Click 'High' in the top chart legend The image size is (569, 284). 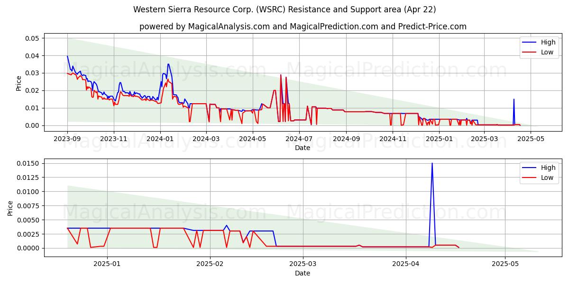pyautogui.click(x=548, y=42)
